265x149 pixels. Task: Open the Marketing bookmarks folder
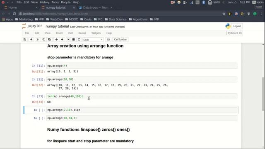[x=24, y=19]
